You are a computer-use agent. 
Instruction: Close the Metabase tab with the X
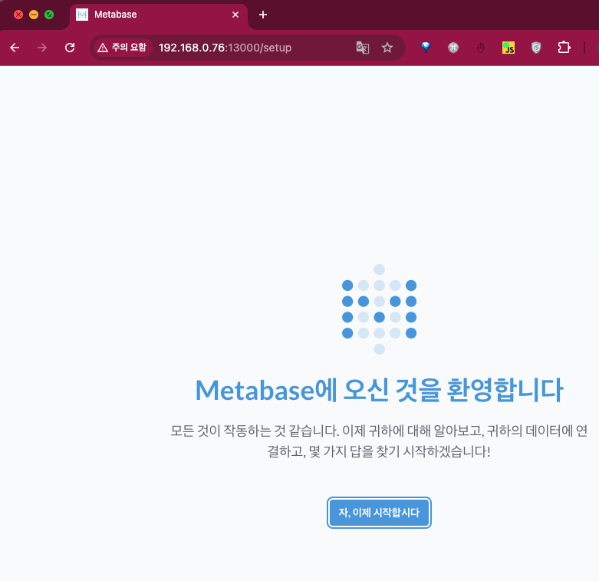tap(235, 15)
